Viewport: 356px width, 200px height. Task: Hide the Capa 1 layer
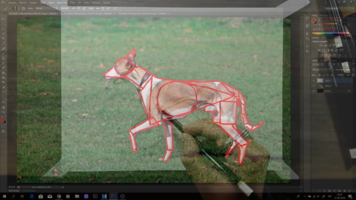click(314, 81)
